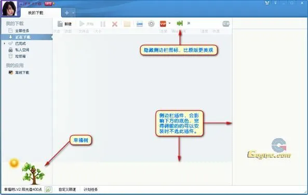Open 垃圾箱 in the sidebar
Image resolution: width=308 pixels, height=195 pixels.
(20, 56)
